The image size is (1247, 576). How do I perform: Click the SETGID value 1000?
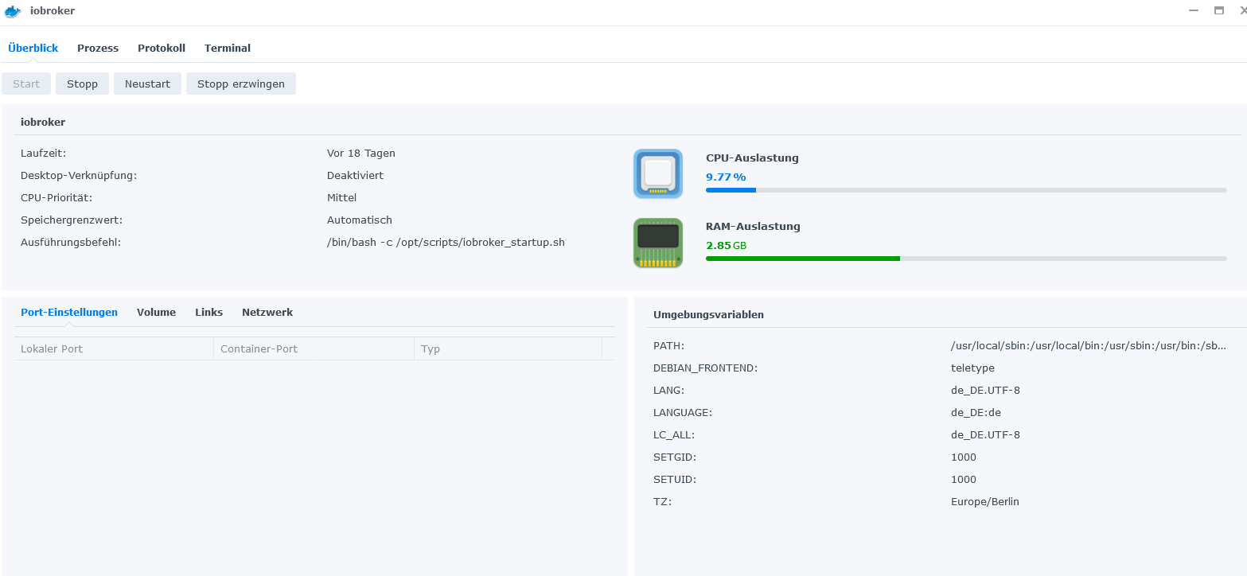pos(964,457)
